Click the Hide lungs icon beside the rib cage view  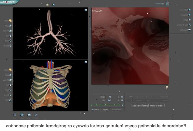tap(10, 100)
